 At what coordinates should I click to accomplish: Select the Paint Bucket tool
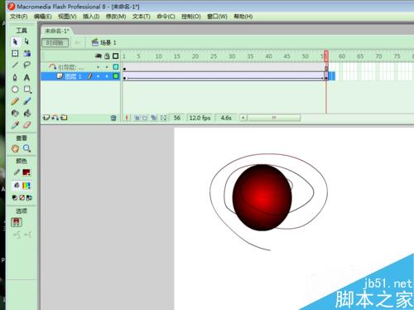pos(26,113)
